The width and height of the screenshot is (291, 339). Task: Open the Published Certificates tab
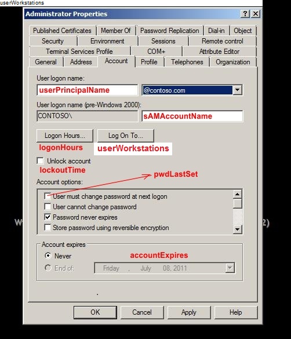click(x=62, y=31)
